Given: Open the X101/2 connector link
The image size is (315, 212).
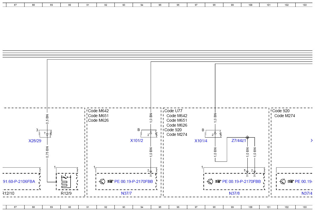Looking at the screenshot, I should point(137,140).
